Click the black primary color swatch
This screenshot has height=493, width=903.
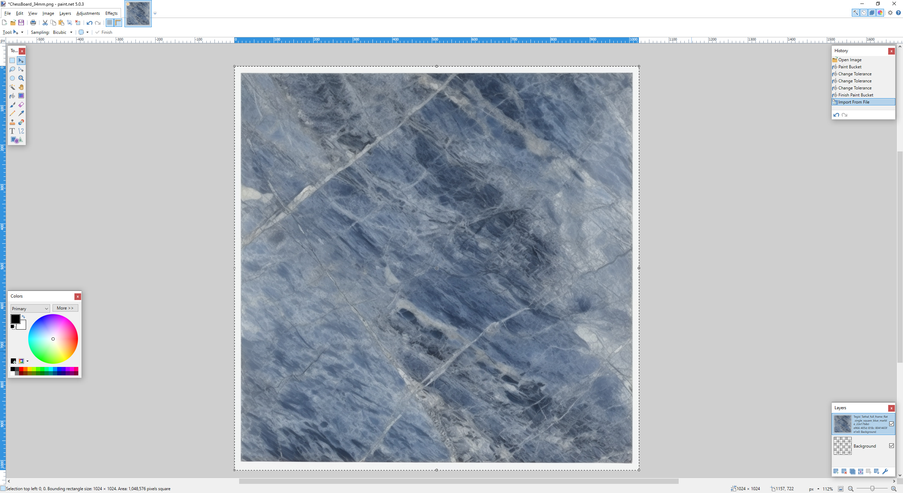[x=15, y=319]
